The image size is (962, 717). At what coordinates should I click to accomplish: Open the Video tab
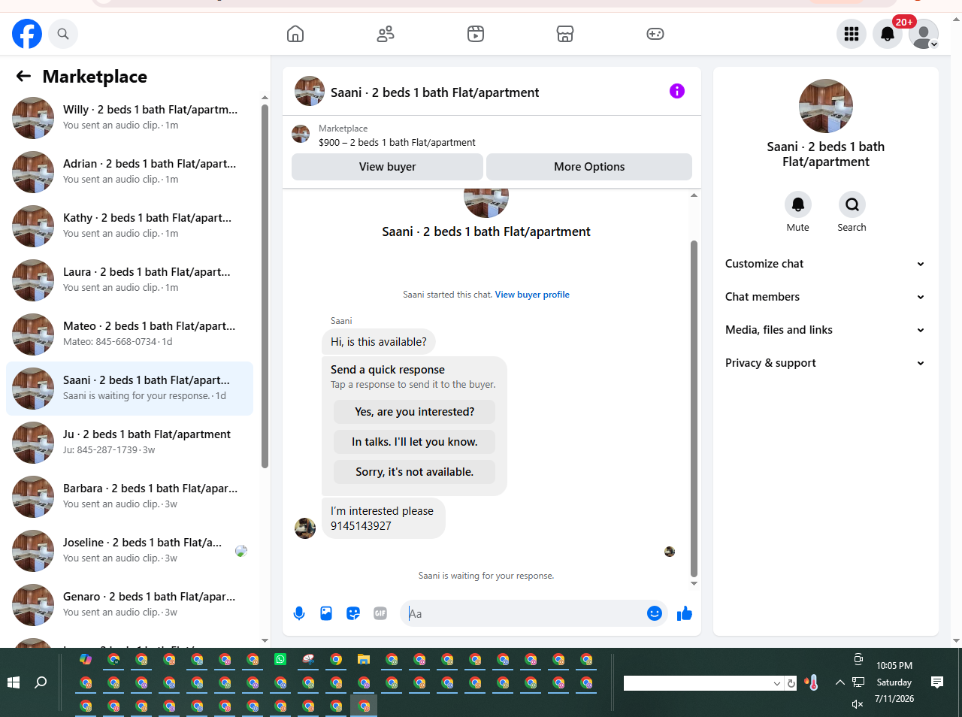pyautogui.click(x=476, y=34)
